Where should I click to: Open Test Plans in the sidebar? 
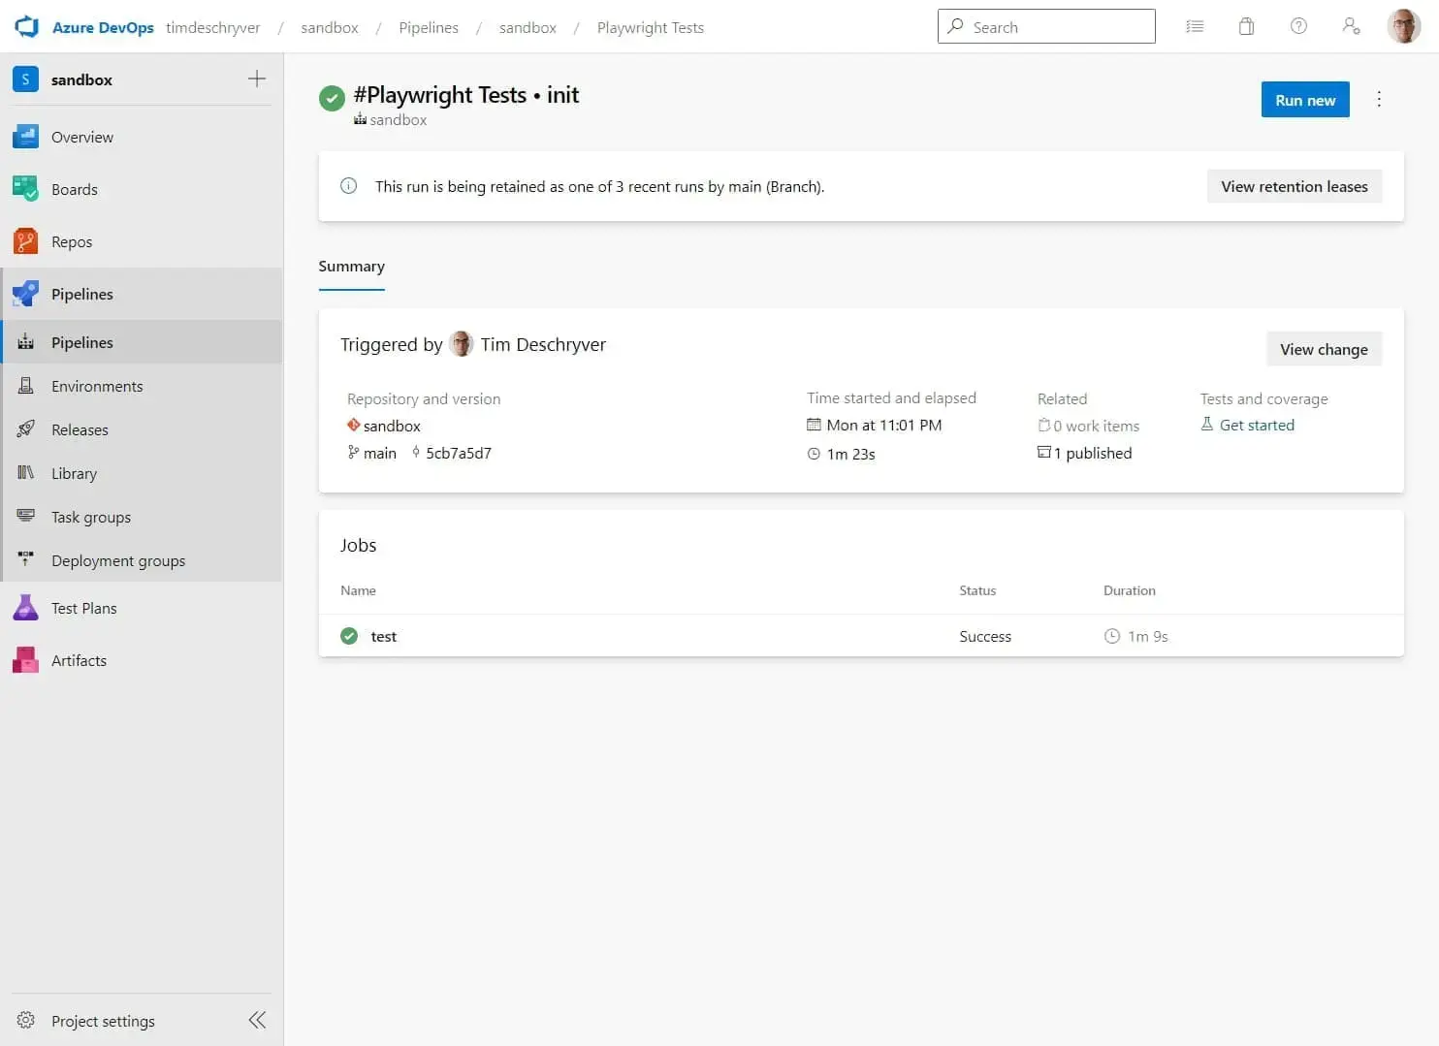point(142,608)
